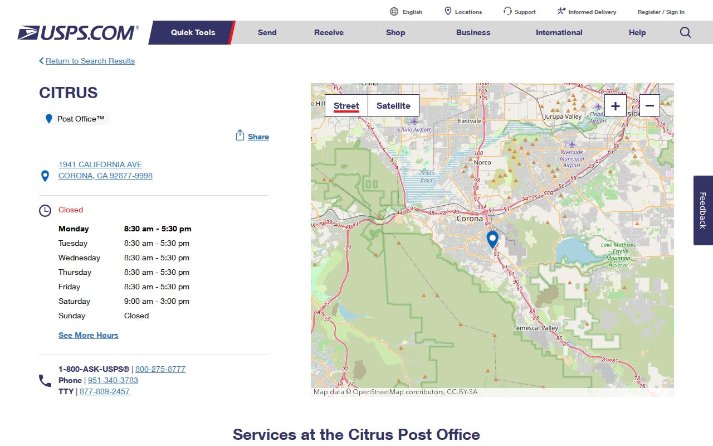Click the share upload icon
Viewport: 713px width, 446px height.
pos(240,135)
